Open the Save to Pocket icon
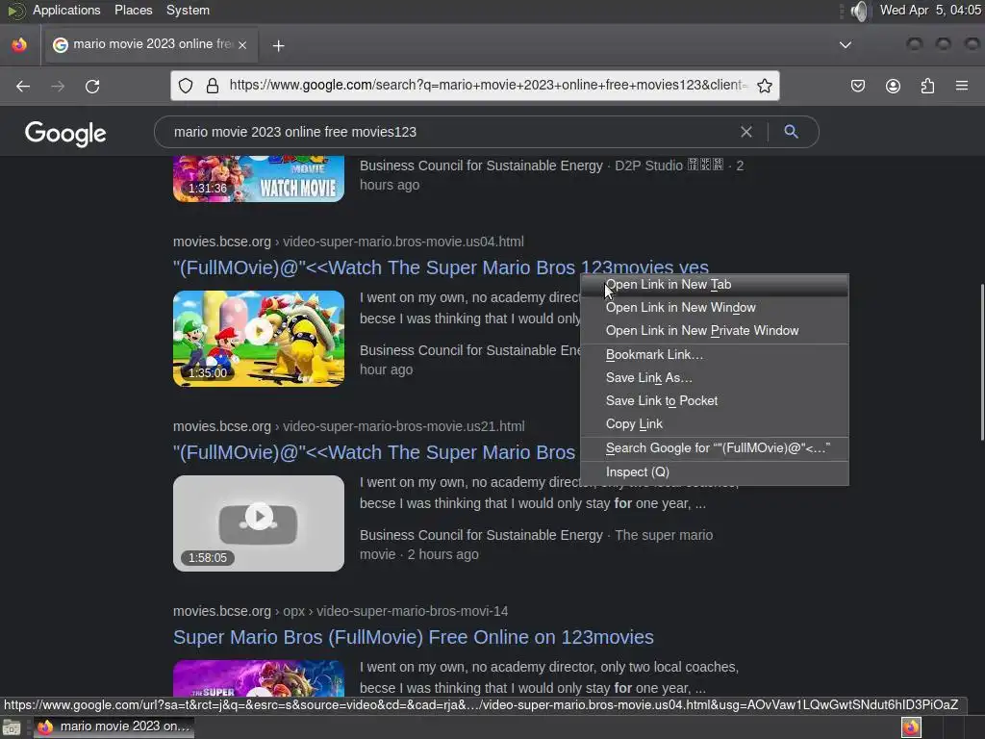 pos(858,86)
